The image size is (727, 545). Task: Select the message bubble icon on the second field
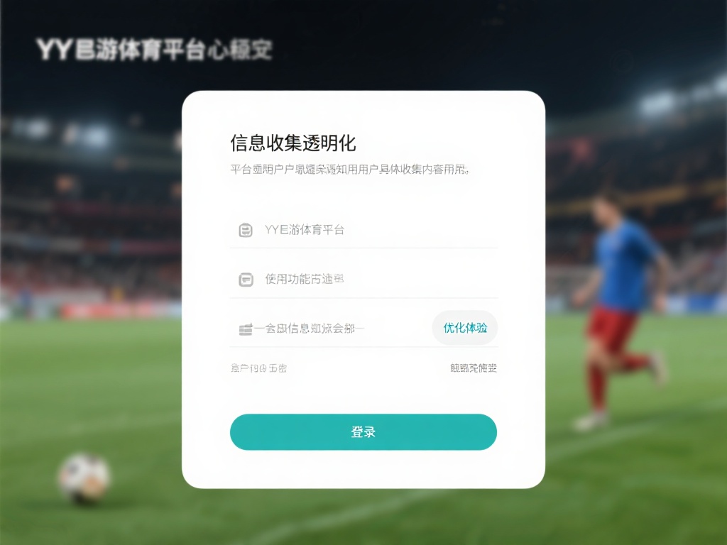point(245,279)
